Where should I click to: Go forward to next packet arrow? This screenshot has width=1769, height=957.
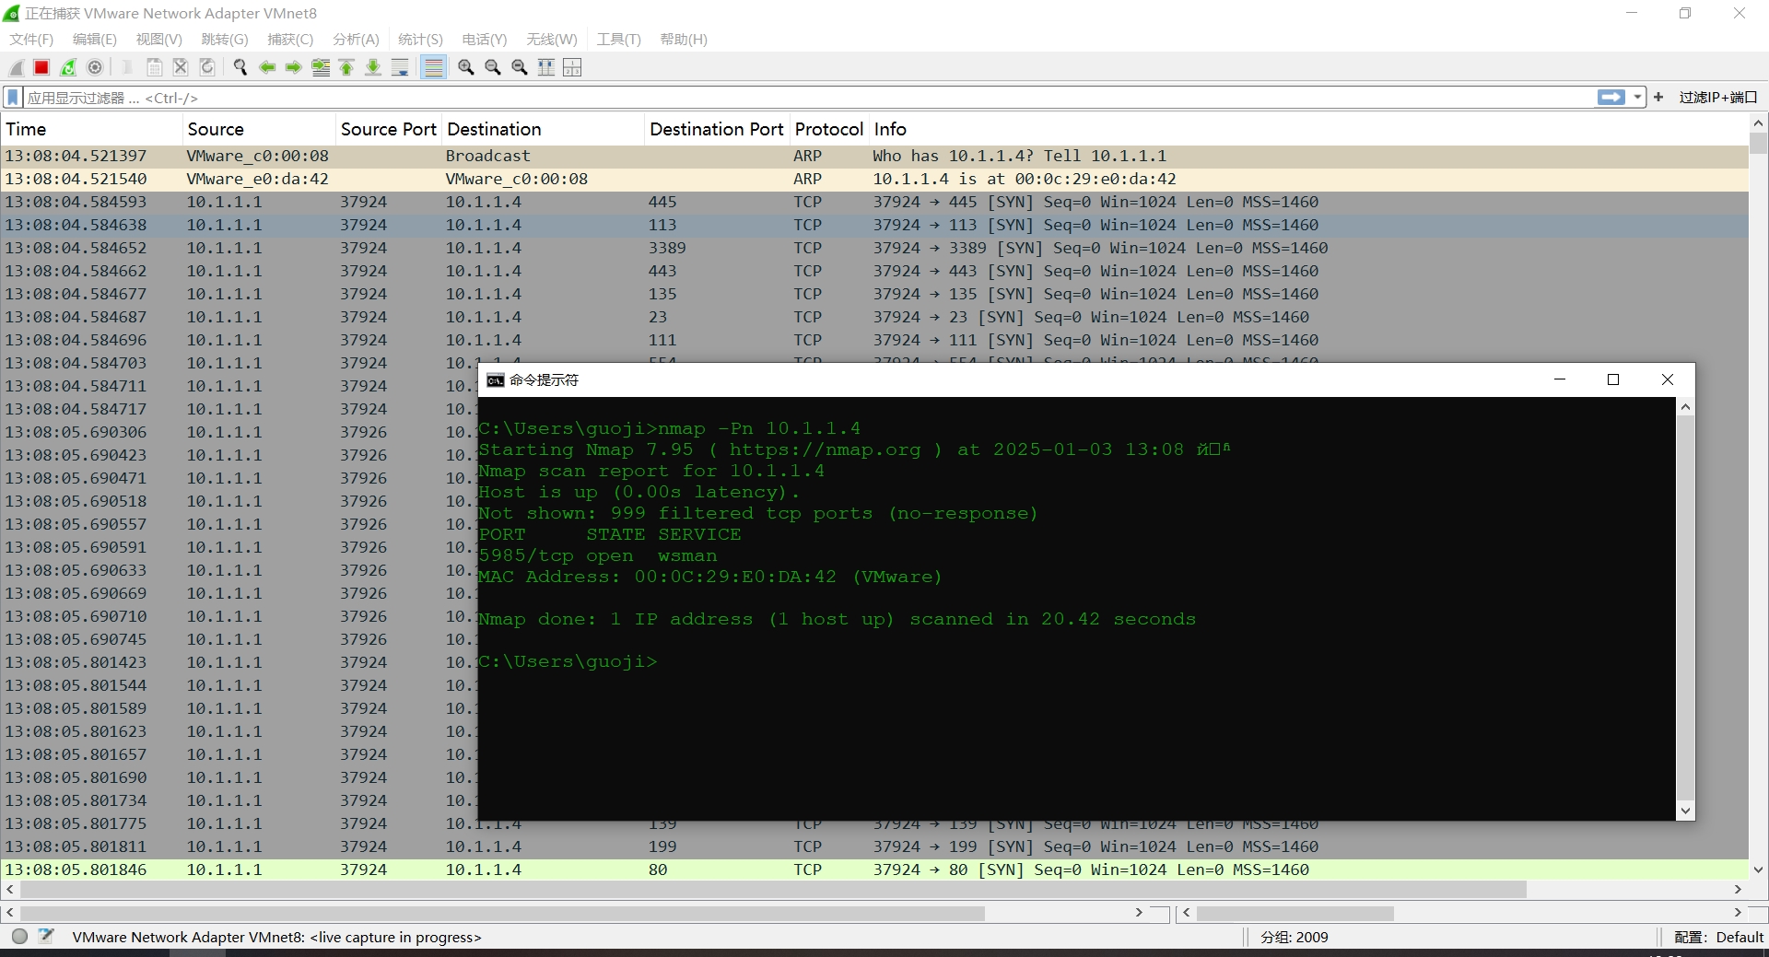(x=294, y=67)
